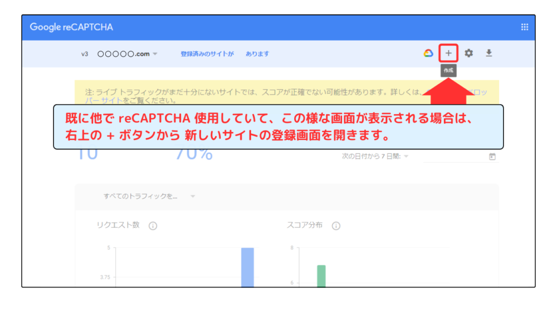Open the 次の日付から 7 日間 dropdown
Screen dimensions: 557x314
tap(375, 156)
